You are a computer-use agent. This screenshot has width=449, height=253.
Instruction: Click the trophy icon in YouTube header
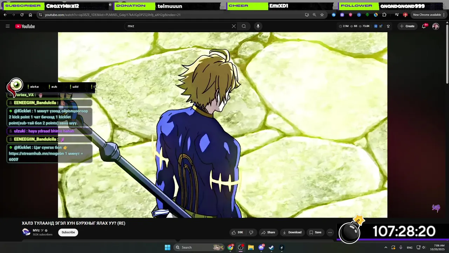[388, 26]
